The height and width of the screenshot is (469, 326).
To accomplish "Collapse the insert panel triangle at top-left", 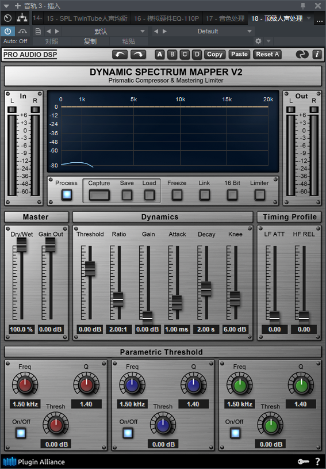I will (6, 6).
